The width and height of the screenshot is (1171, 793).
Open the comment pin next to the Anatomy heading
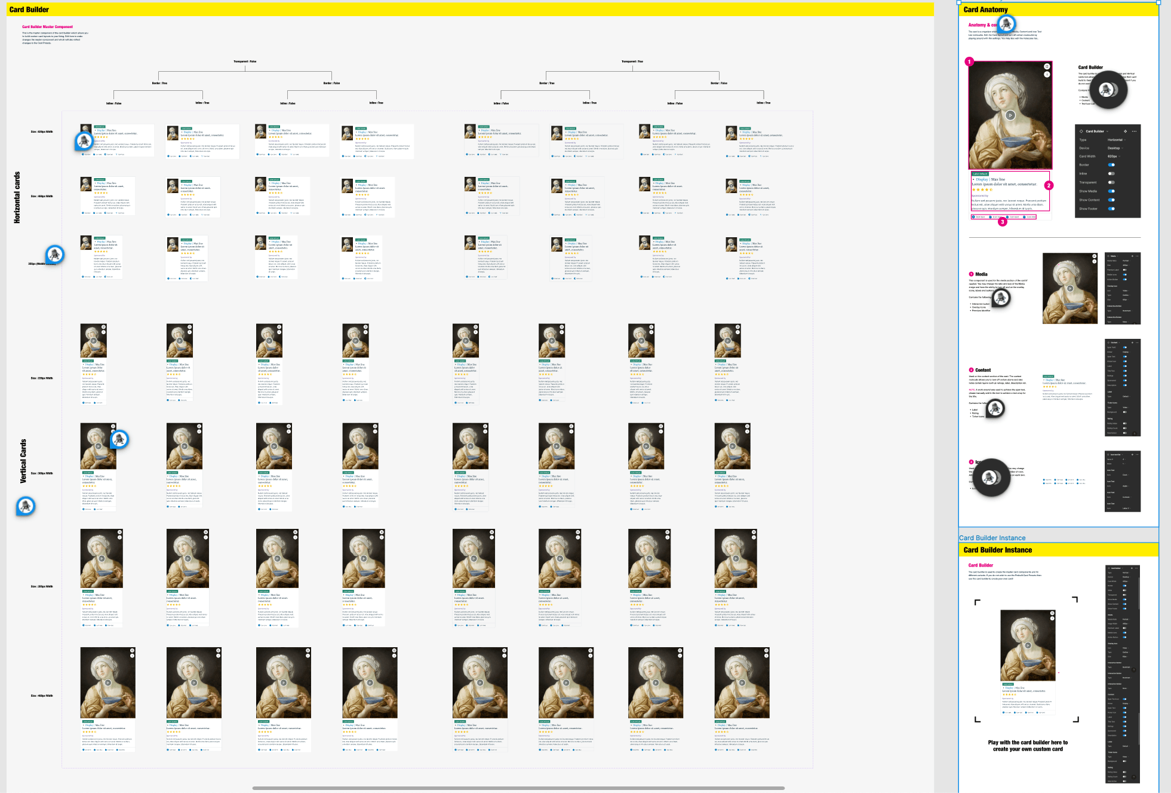(x=1007, y=24)
